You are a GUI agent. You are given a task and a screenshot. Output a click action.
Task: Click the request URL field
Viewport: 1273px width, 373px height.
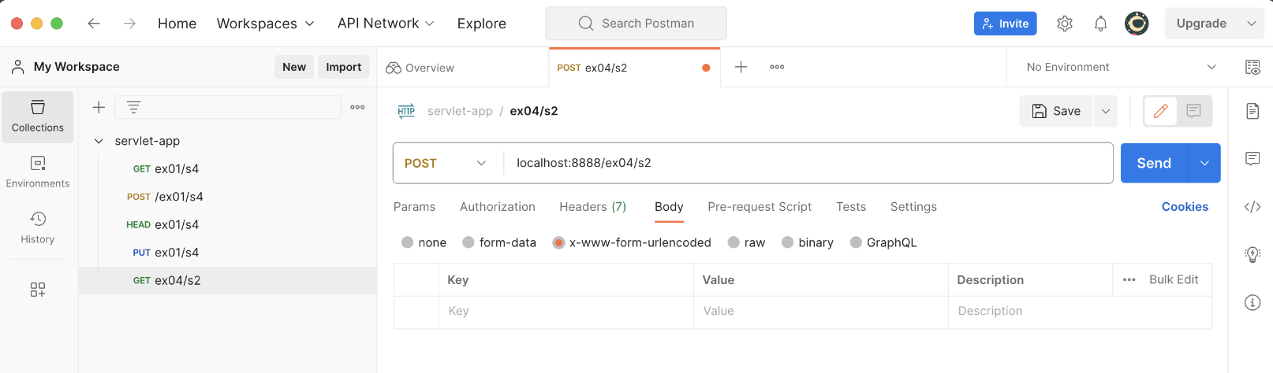click(x=808, y=163)
